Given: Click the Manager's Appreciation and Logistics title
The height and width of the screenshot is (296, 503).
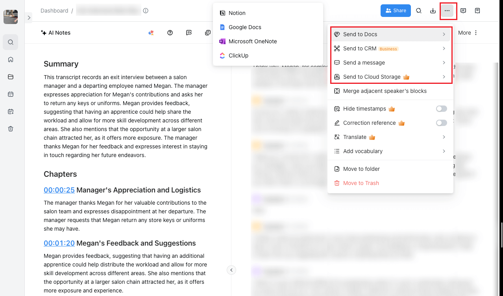Looking at the screenshot, I should pyautogui.click(x=139, y=190).
